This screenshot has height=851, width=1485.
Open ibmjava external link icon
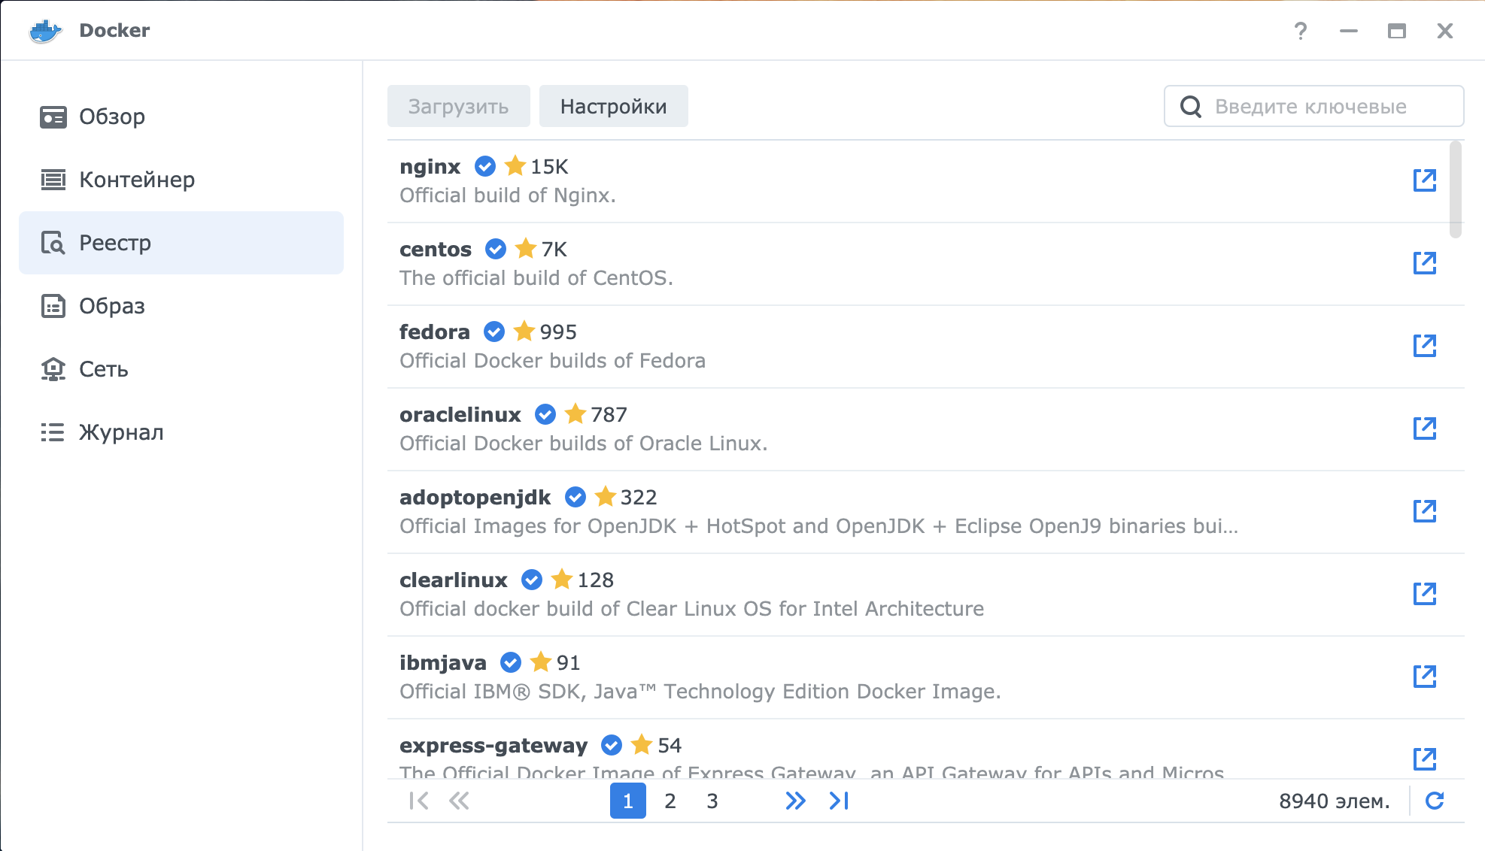[1424, 677]
